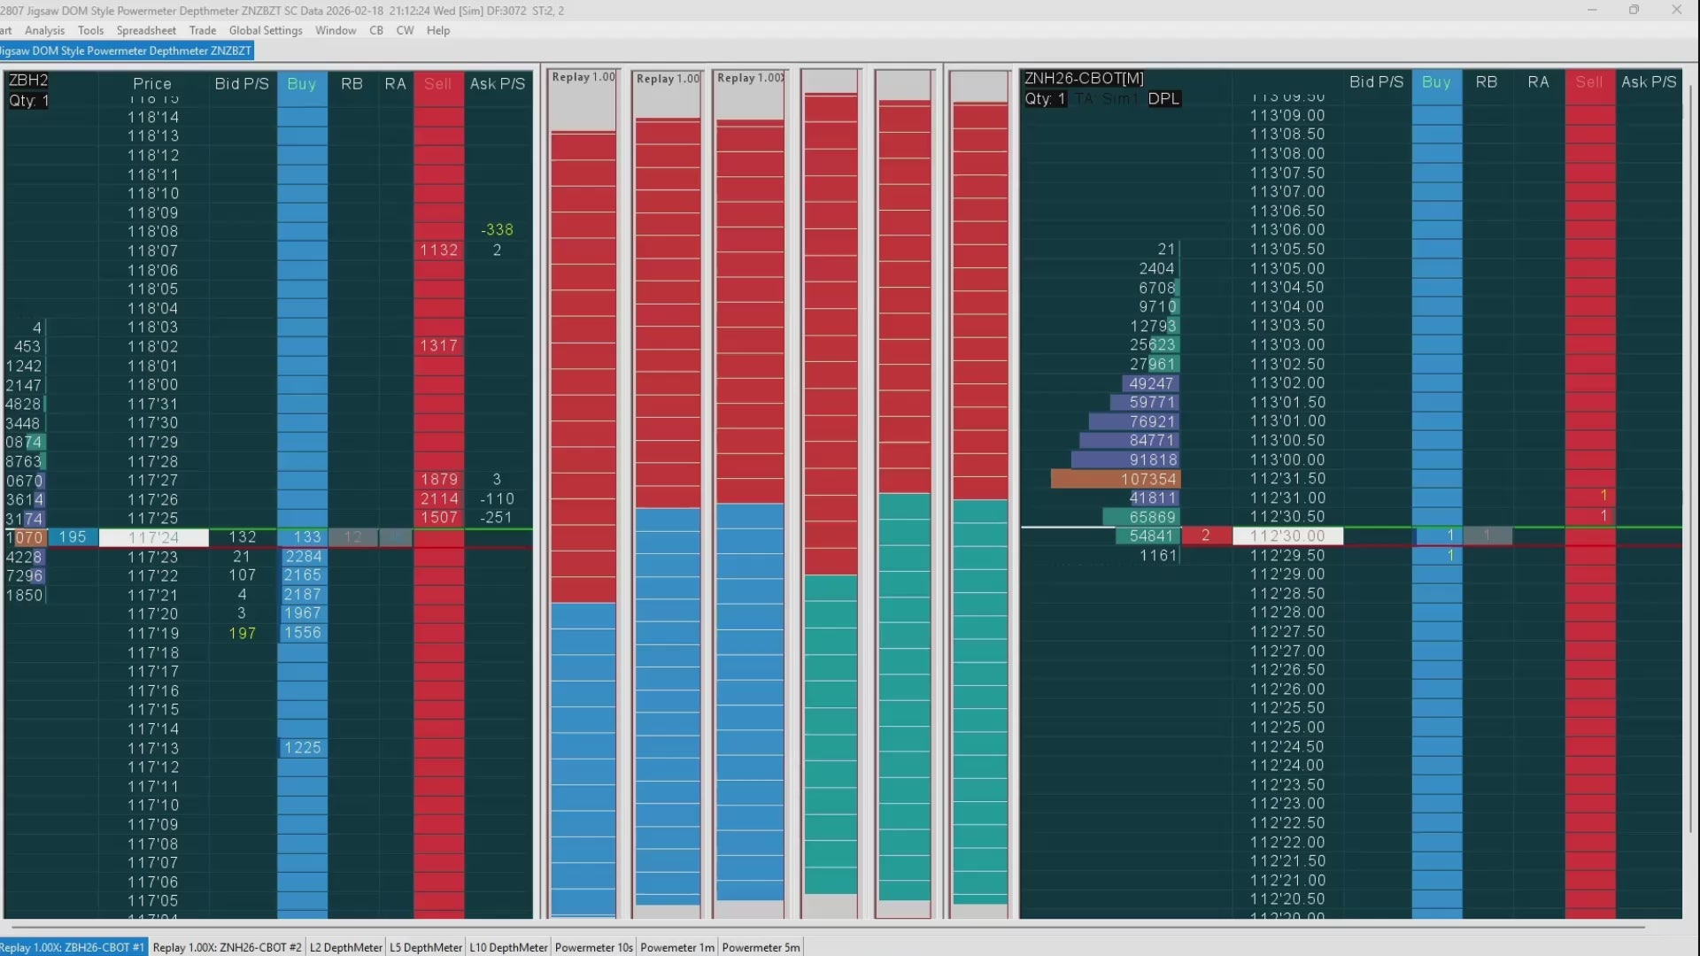This screenshot has width=1700, height=956.
Task: Click the RA column header in ZNH26 DOM
Action: tap(1538, 81)
